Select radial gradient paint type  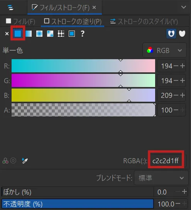point(39,34)
